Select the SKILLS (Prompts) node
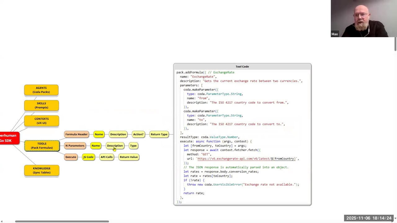The image size is (397, 223). coord(41,105)
